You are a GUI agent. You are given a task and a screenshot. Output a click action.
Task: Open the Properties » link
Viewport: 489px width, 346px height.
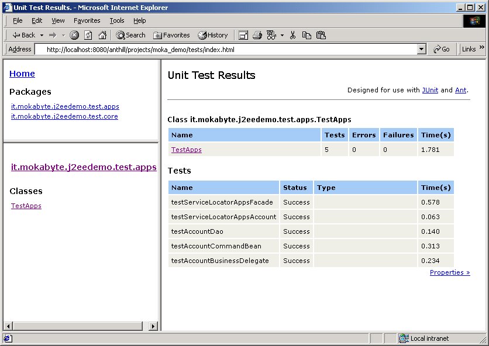pyautogui.click(x=450, y=272)
